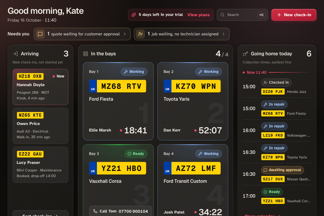This screenshot has width=324, height=216.
Task: Click the sparkle icon in trial banner
Action: pos(134,15)
